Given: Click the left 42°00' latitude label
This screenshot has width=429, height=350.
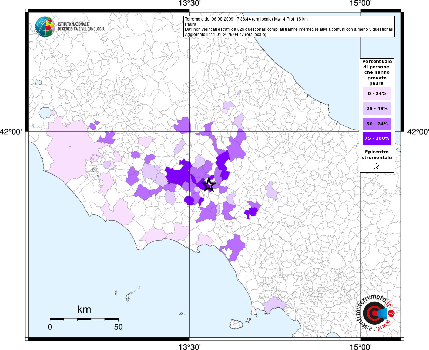Looking at the screenshot, I should coord(11,132).
